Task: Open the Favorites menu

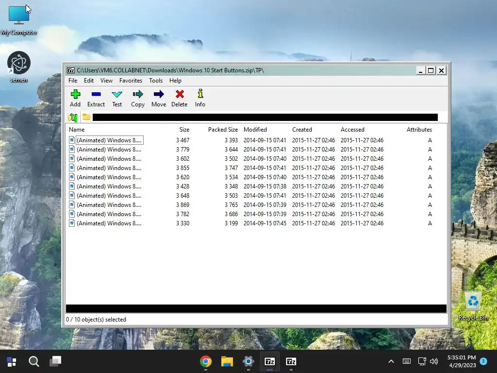Action: coord(131,81)
